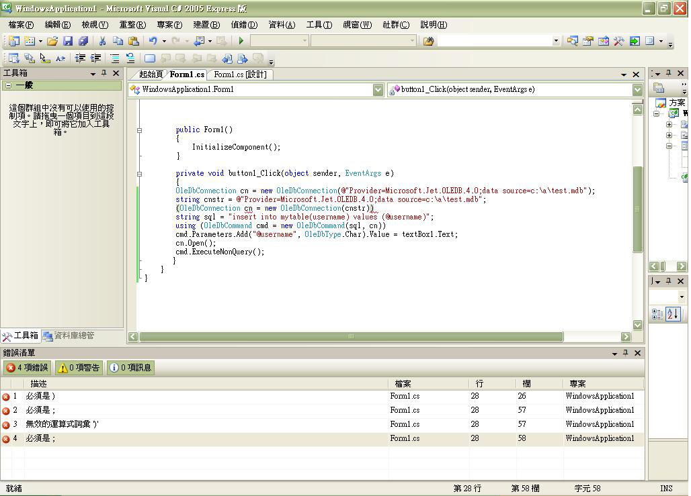Image resolution: width=691 pixels, height=496 pixels.
Task: Click the Increase Indent icon
Action: coord(95,58)
